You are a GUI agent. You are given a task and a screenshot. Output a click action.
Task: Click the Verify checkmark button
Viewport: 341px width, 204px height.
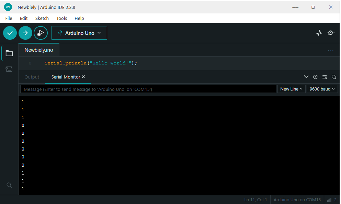[x=10, y=33]
